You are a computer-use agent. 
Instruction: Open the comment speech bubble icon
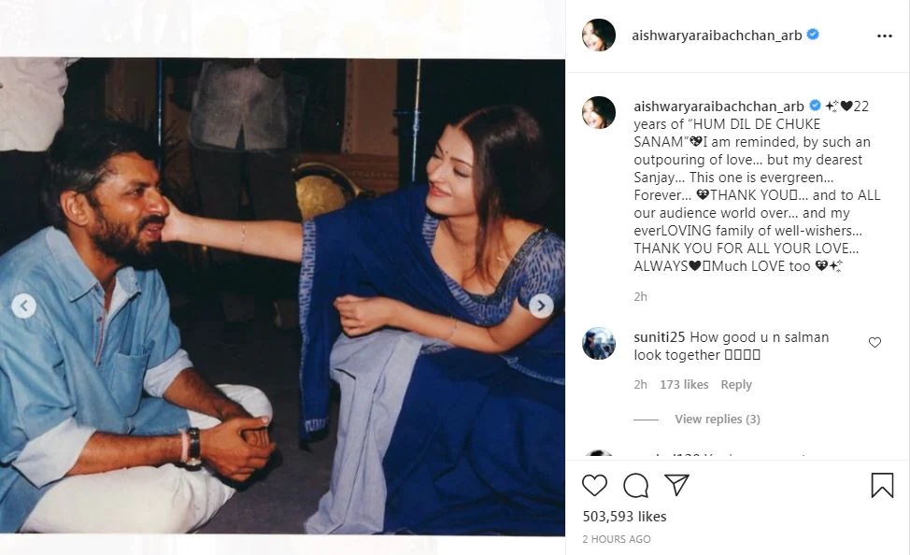point(635,485)
